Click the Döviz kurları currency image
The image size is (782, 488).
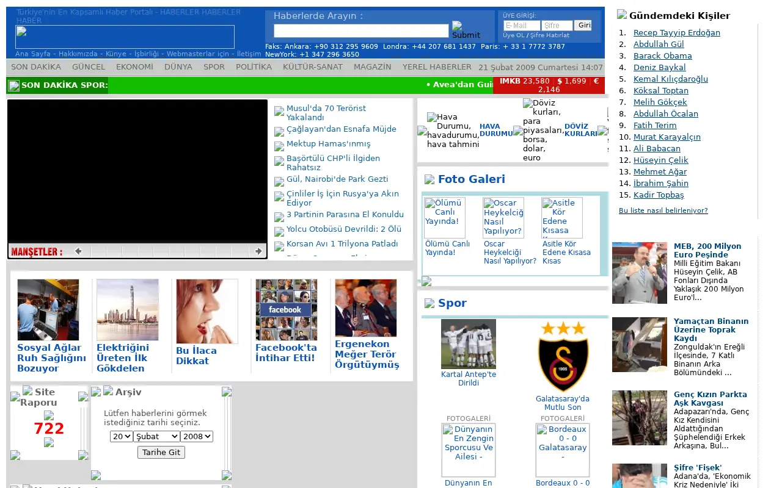tap(543, 130)
